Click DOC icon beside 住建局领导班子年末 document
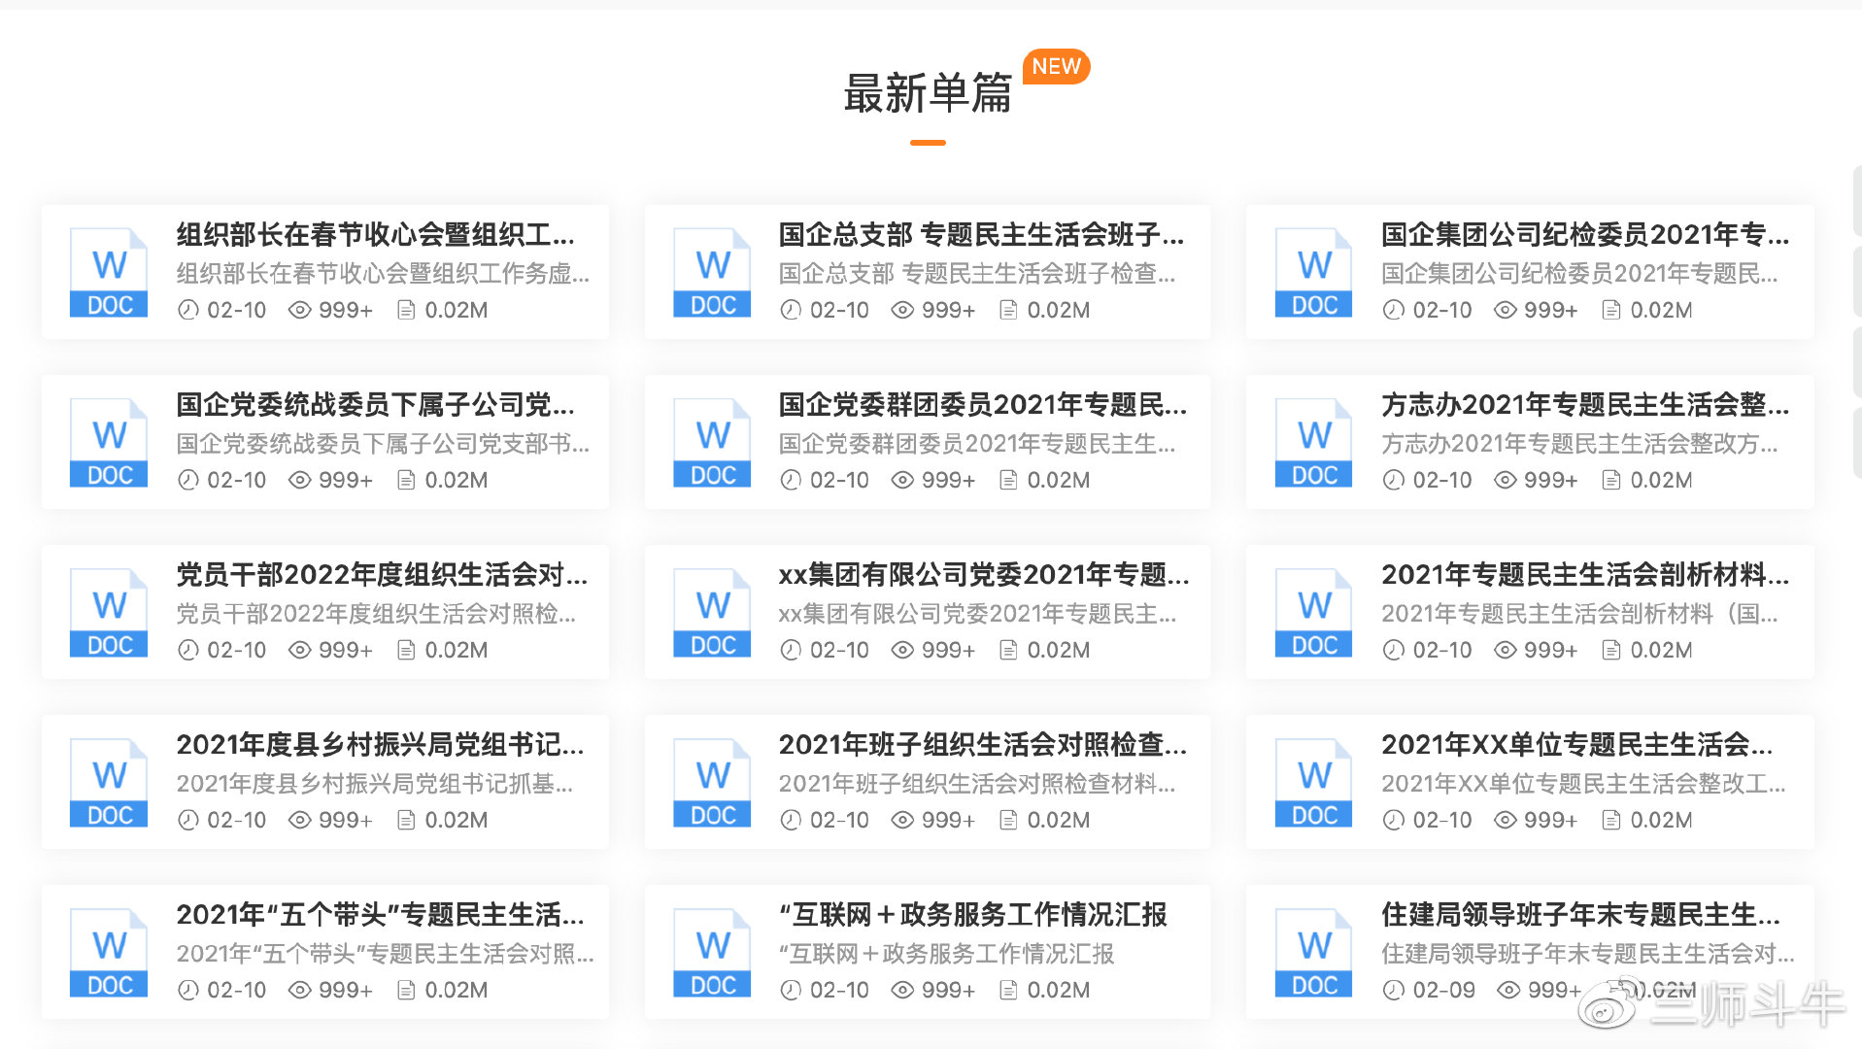 [1314, 953]
